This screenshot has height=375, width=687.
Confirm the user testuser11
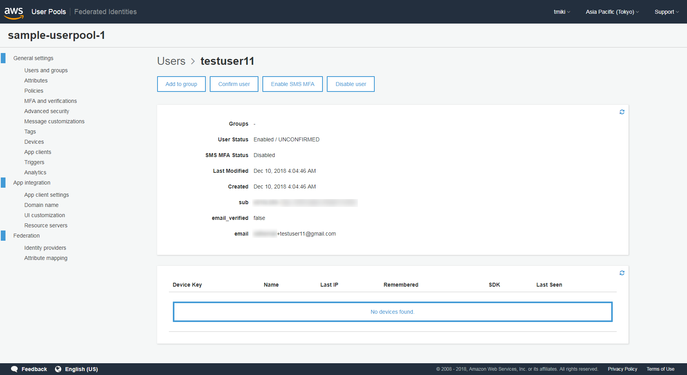pyautogui.click(x=234, y=84)
